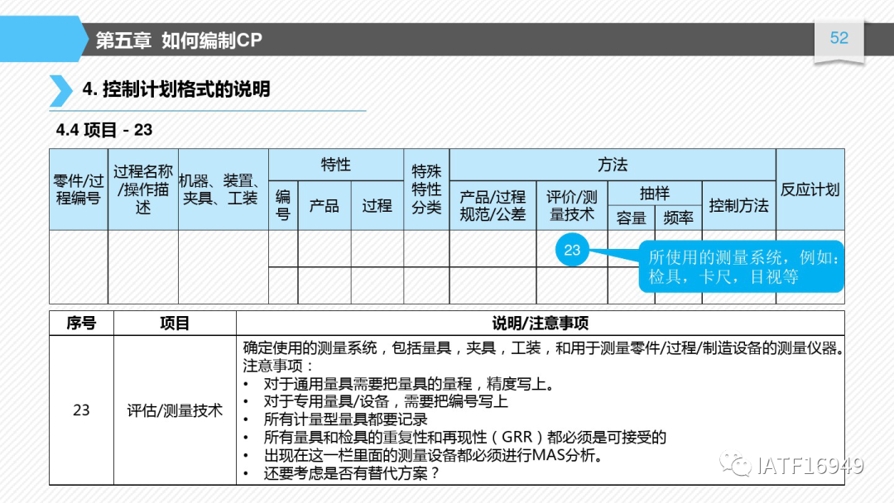This screenshot has width=894, height=503.
Task: Select cell 评估/测量技术
Action: [x=175, y=410]
